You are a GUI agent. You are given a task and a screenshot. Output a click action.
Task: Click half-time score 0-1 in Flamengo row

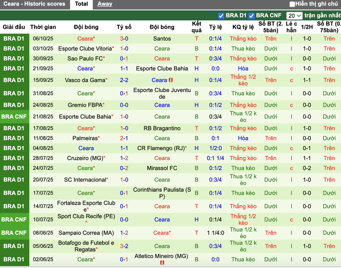[307, 148]
